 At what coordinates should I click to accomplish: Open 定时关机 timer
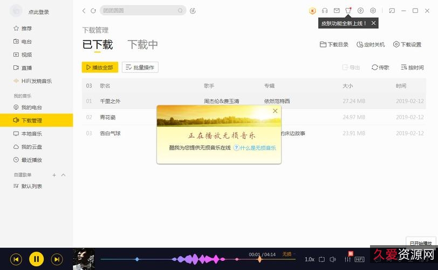[x=371, y=44]
